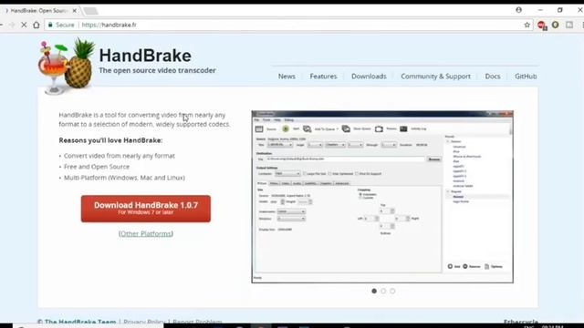The height and width of the screenshot is (328, 584).
Task: Open the browser profile account icon
Action: click(x=519, y=10)
